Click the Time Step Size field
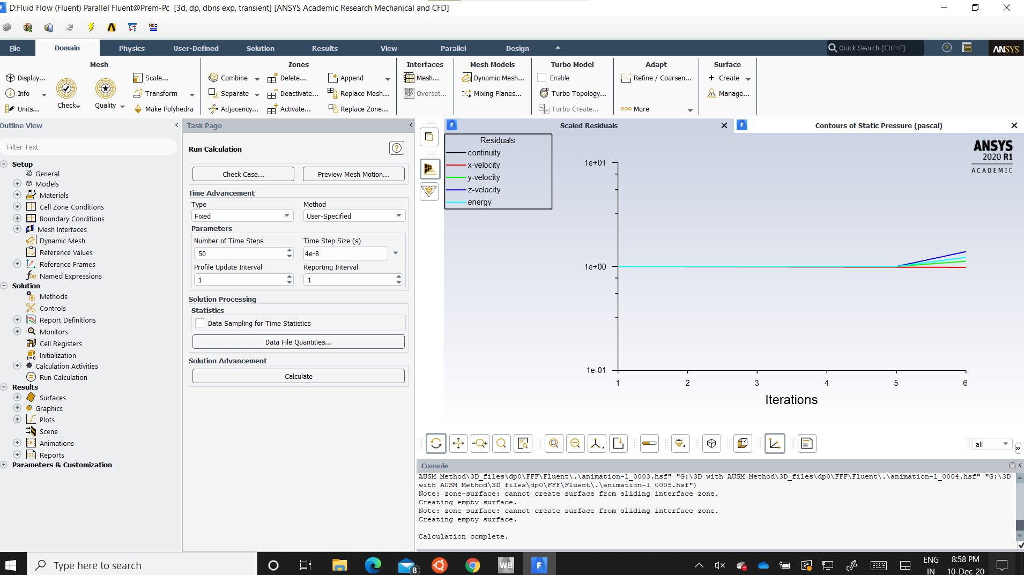 tap(345, 253)
